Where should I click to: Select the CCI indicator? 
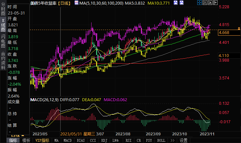click(x=93, y=140)
